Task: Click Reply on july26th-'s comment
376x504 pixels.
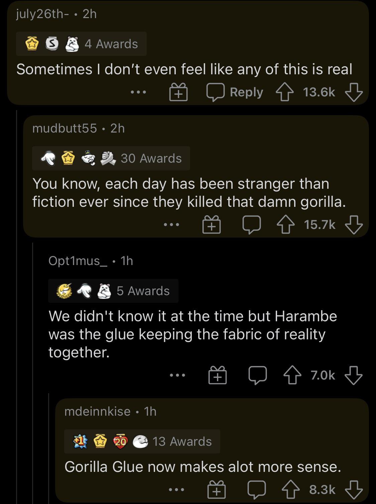Action: point(235,92)
